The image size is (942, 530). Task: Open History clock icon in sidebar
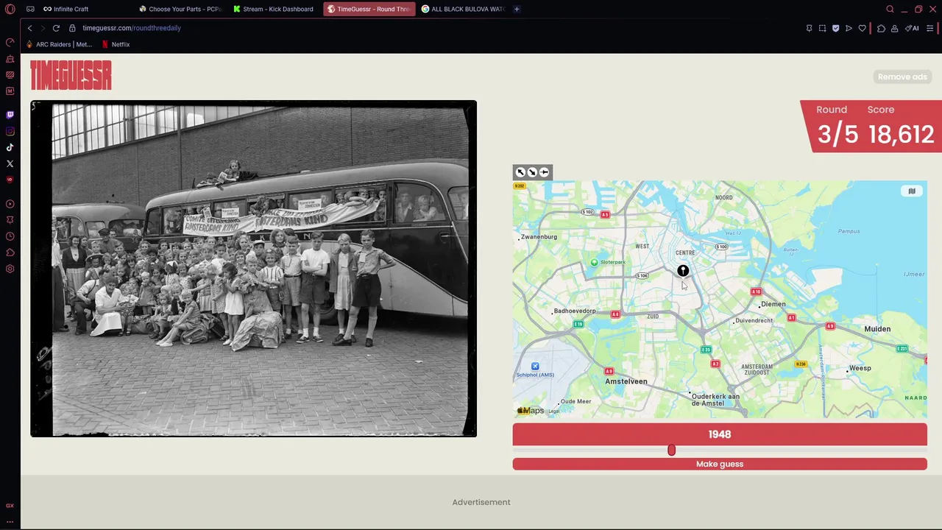[x=10, y=236]
